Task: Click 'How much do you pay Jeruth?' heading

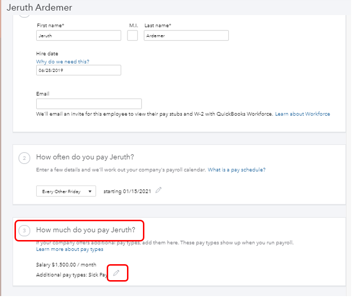Action: pos(86,230)
